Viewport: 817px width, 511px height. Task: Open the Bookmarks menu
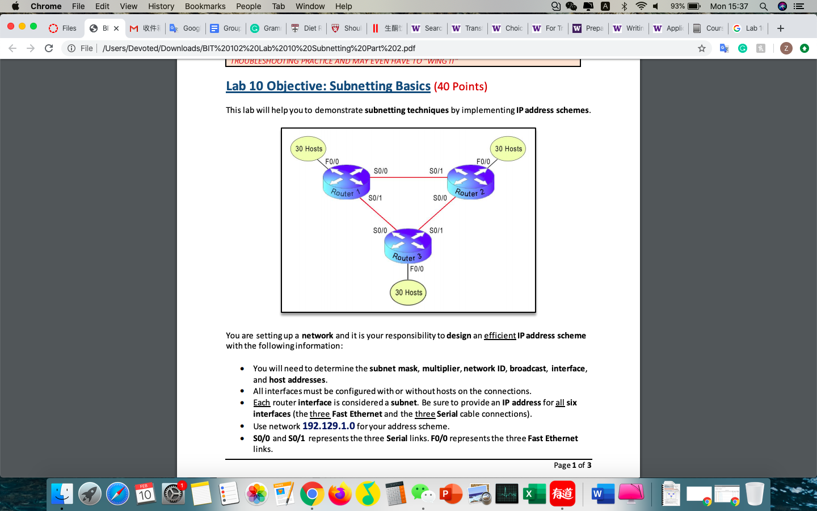point(205,6)
